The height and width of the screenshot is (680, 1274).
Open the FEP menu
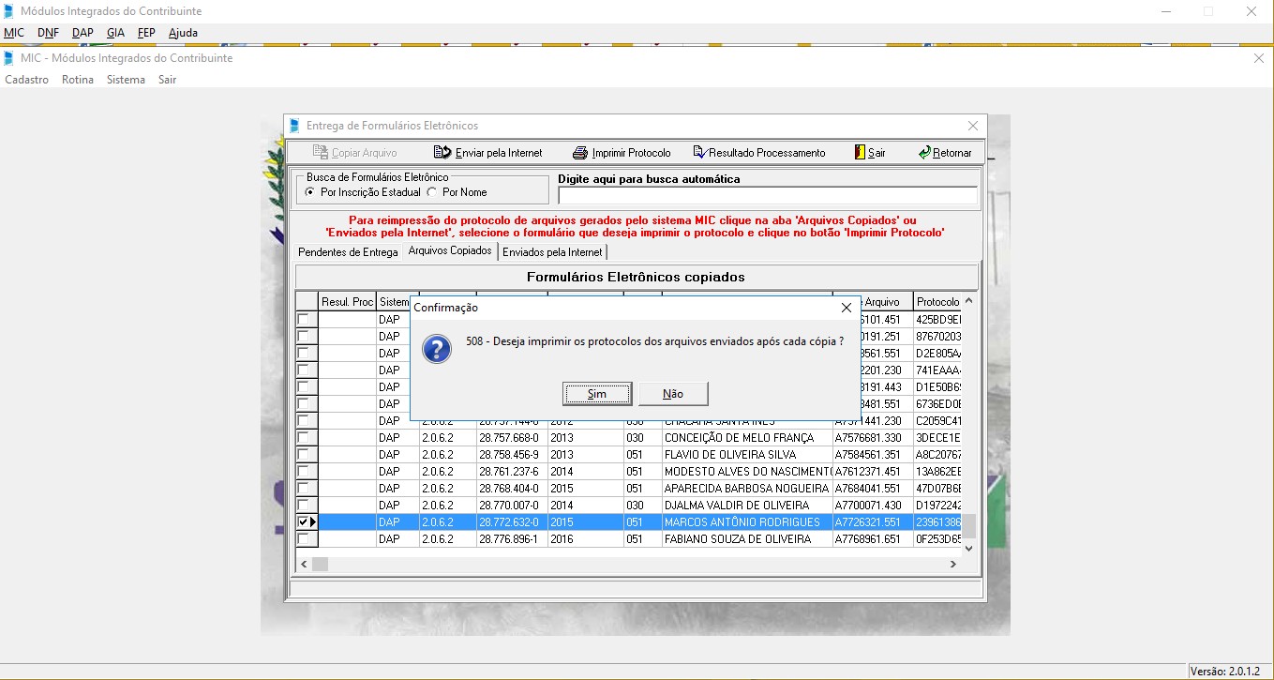coord(146,33)
